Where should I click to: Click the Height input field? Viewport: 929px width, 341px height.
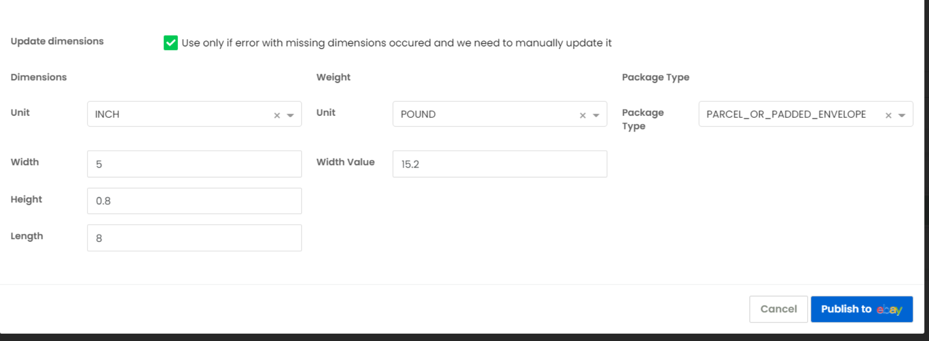(x=194, y=201)
